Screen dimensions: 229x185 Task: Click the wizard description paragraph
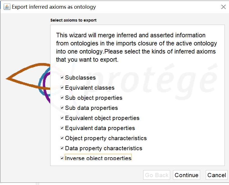click(137, 47)
